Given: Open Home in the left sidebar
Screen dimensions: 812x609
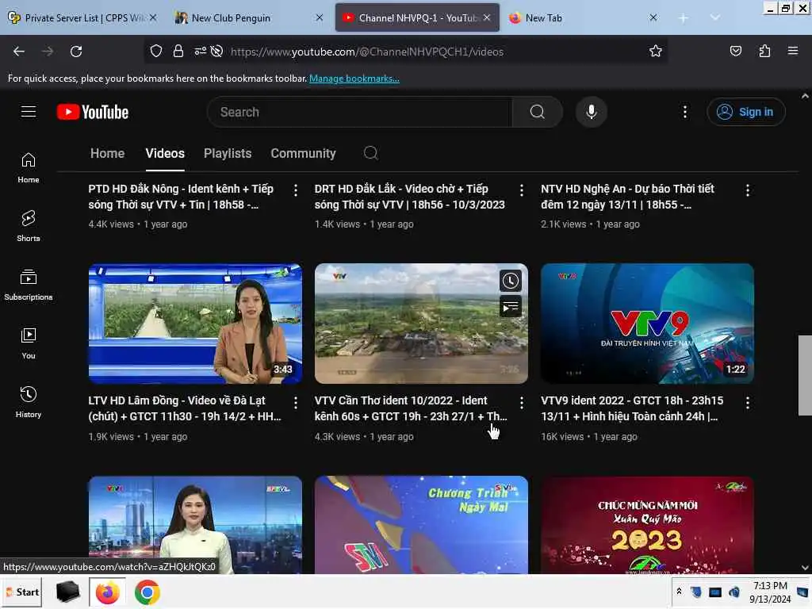Looking at the screenshot, I should tap(29, 168).
